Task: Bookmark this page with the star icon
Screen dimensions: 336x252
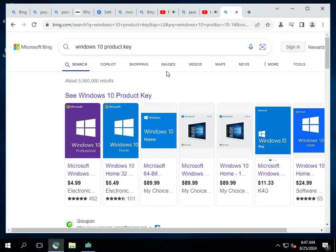Action: point(268,25)
